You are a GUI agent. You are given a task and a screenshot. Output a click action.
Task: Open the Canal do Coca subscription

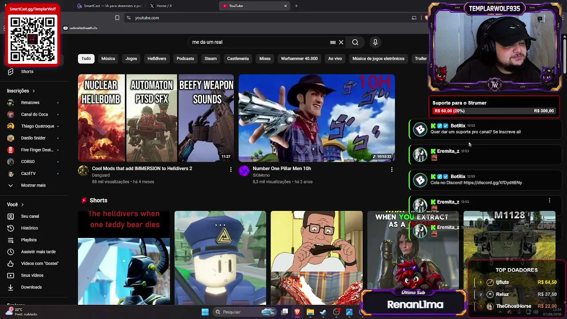34,114
